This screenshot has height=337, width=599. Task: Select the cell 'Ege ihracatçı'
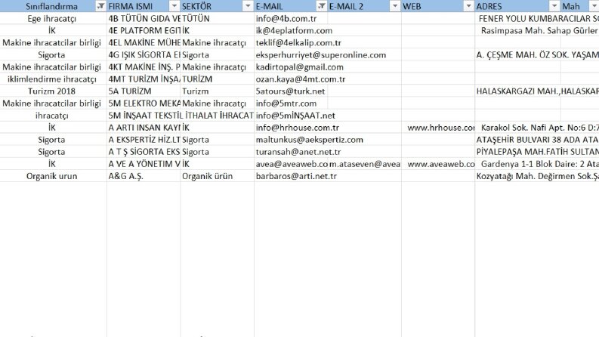[52, 18]
